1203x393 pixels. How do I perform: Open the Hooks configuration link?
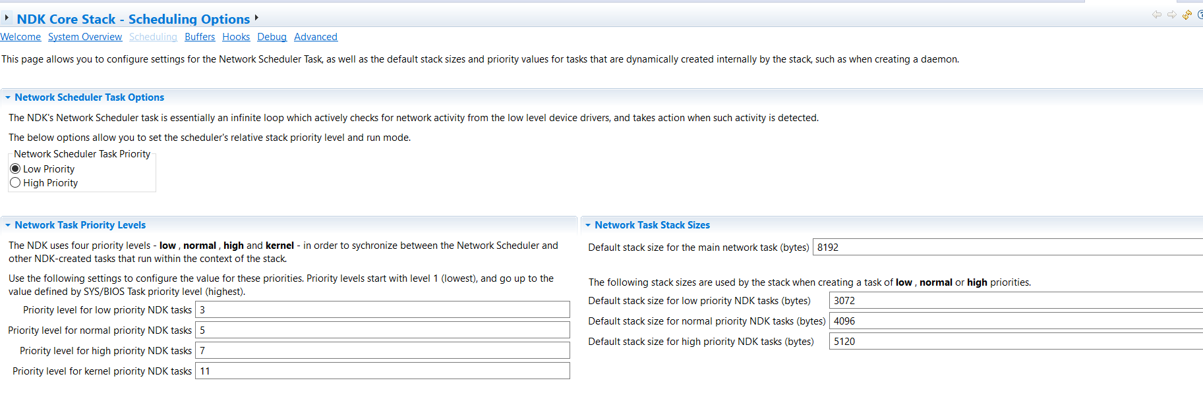[x=236, y=37]
